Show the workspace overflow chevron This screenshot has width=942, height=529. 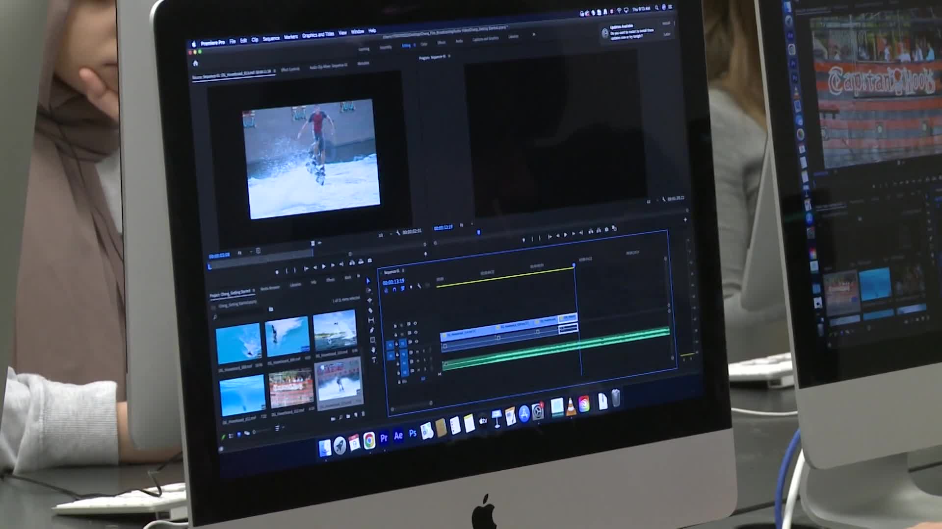point(534,35)
